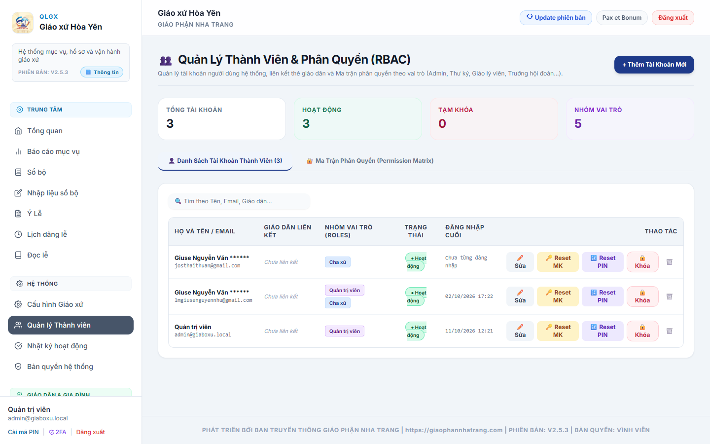Select Danh Sách Tài Khoản Thành Viên tab

[225, 161]
